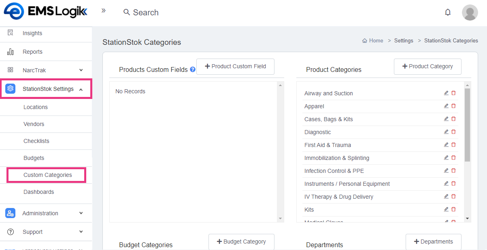The image size is (487, 250).
Task: Click the Insights sidebar icon
Action: pyautogui.click(x=11, y=33)
